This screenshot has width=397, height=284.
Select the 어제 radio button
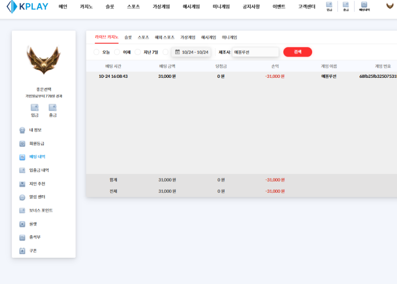pyautogui.click(x=118, y=52)
